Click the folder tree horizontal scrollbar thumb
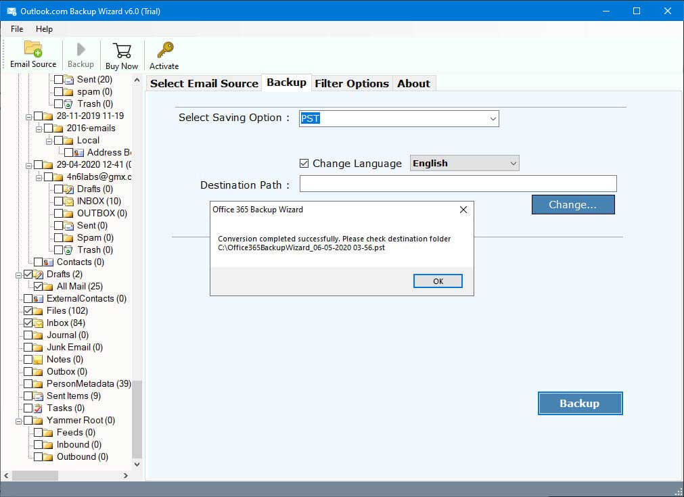Image resolution: width=684 pixels, height=497 pixels. [x=35, y=475]
